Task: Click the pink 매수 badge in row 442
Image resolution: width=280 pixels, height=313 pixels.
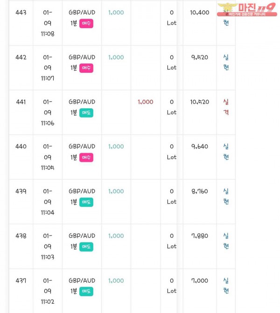Action: click(86, 68)
